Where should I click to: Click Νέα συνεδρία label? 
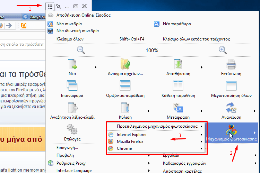(69, 24)
